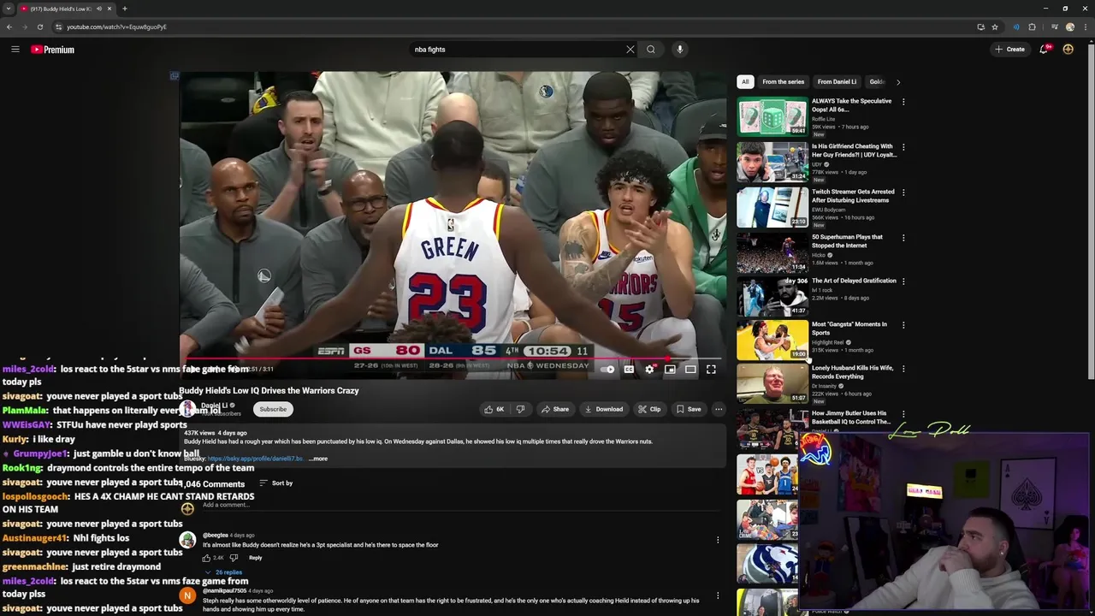Open Chrome media controls icon
This screenshot has width=1095, height=616.
pyautogui.click(x=1053, y=27)
